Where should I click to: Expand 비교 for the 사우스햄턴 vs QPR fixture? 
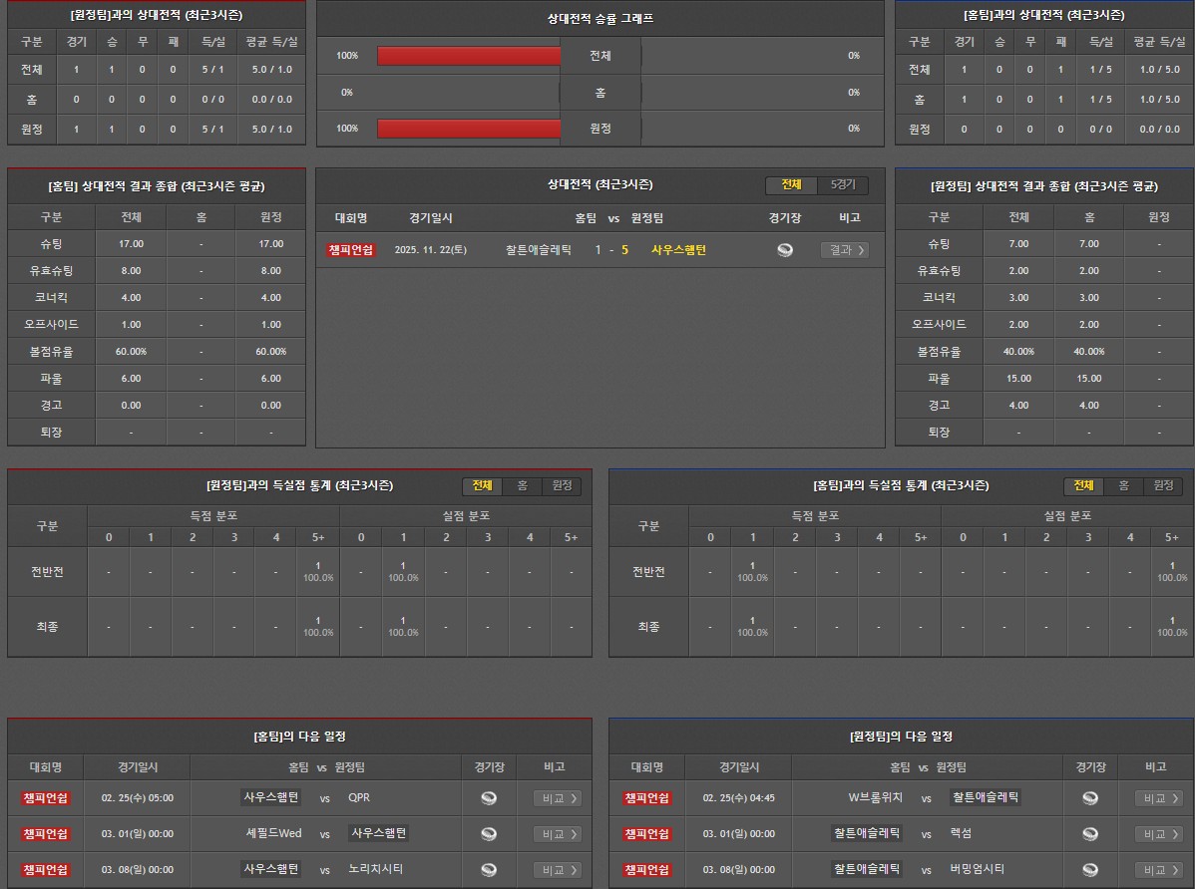557,798
